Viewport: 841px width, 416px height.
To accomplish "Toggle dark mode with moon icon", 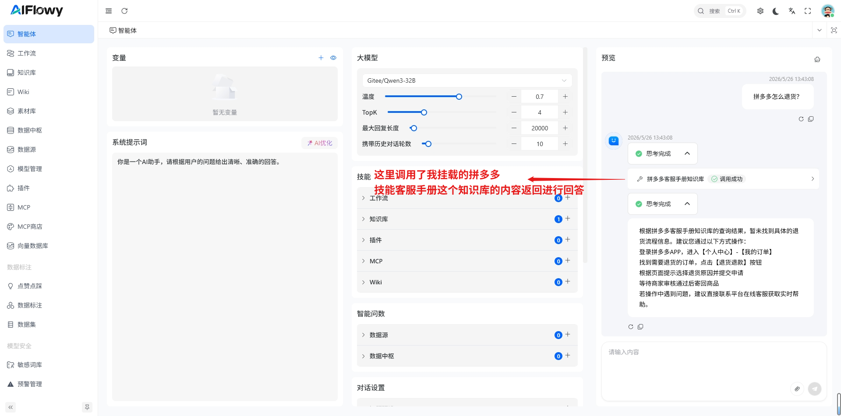I will 776,11.
